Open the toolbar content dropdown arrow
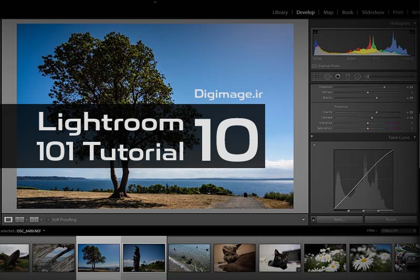The height and width of the screenshot is (280, 420). (x=303, y=220)
